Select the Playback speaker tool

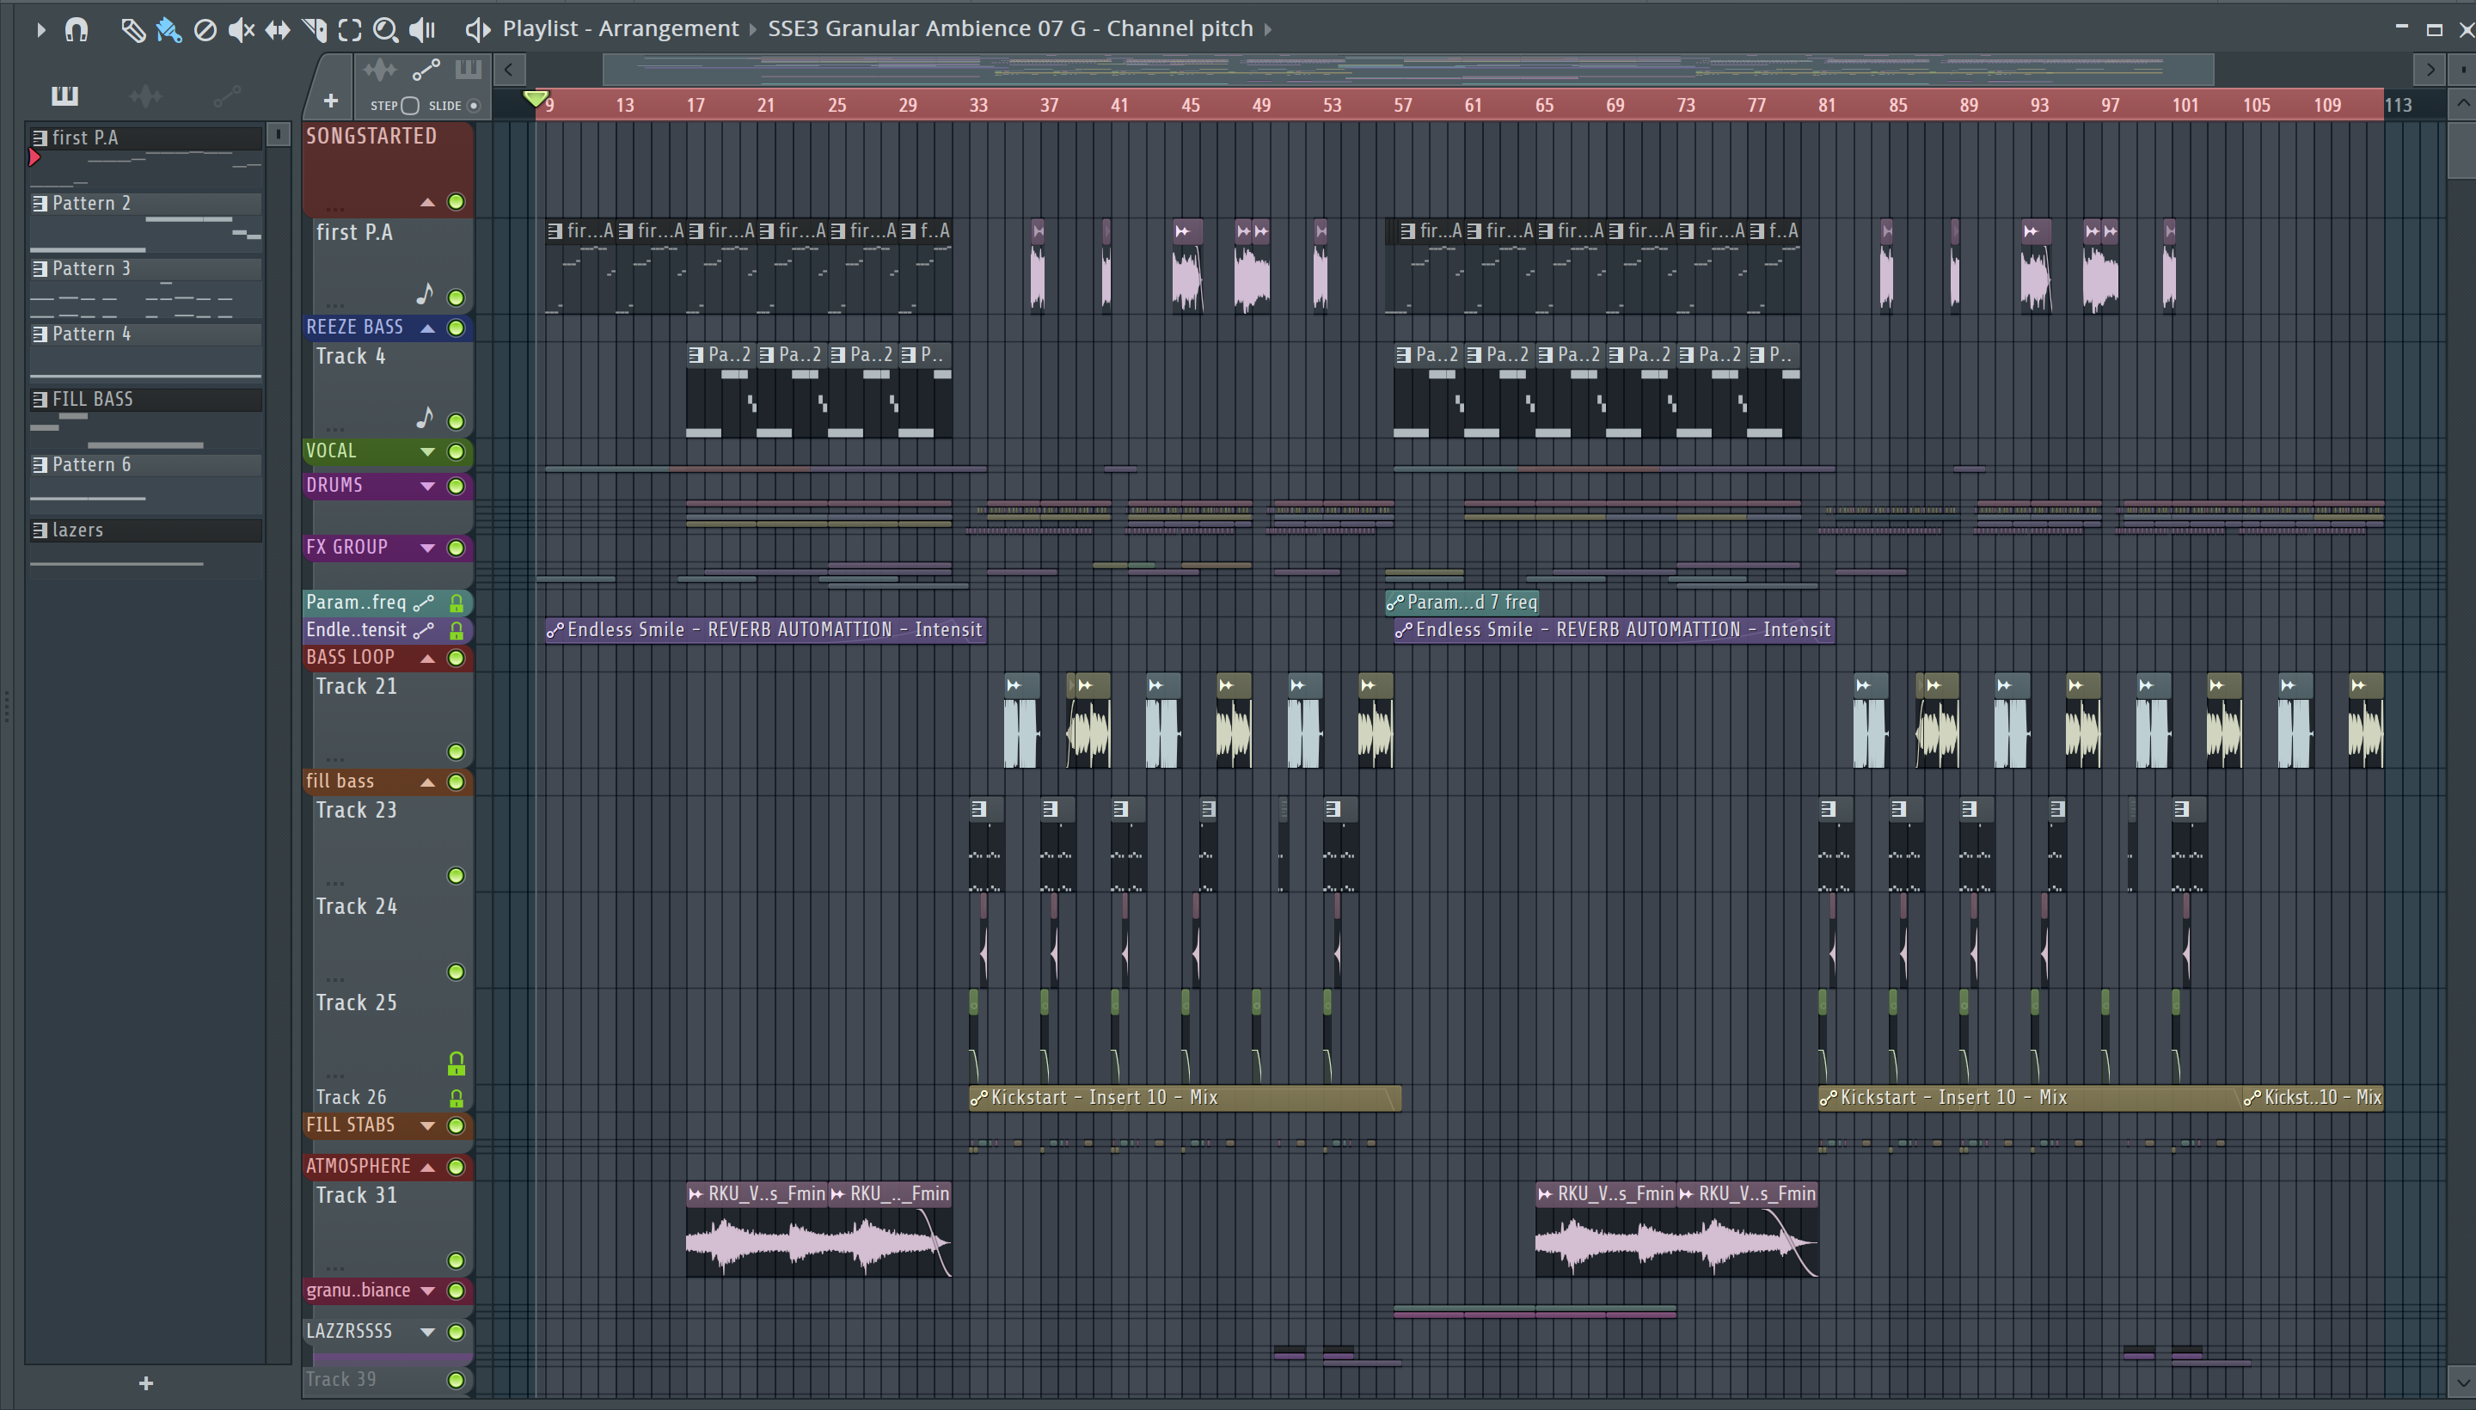[422, 30]
